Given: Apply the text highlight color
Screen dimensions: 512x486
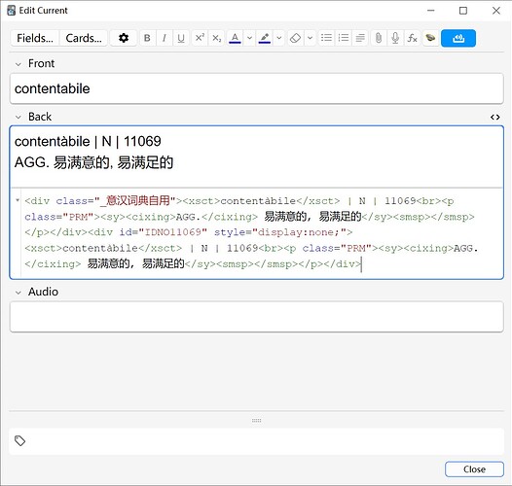Looking at the screenshot, I should [265, 38].
